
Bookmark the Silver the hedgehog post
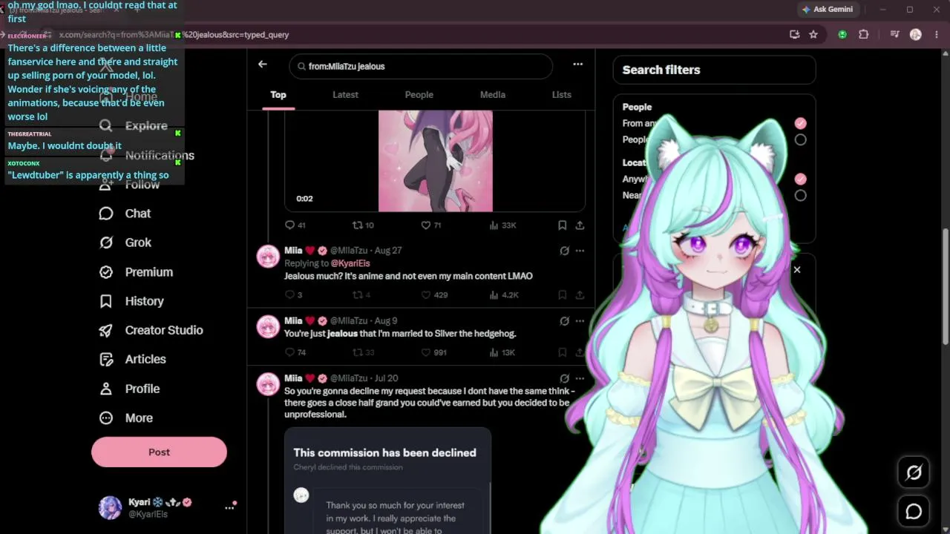(562, 353)
